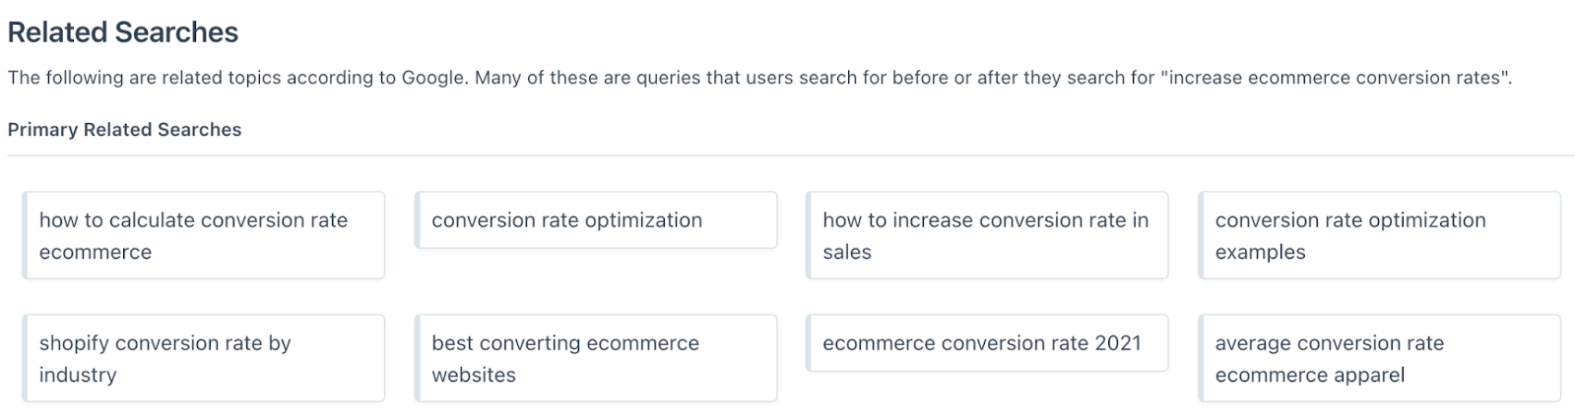The width and height of the screenshot is (1576, 415).
Task: Choose 'average conversion rate ecommerce apparel' card
Action: 1379,358
